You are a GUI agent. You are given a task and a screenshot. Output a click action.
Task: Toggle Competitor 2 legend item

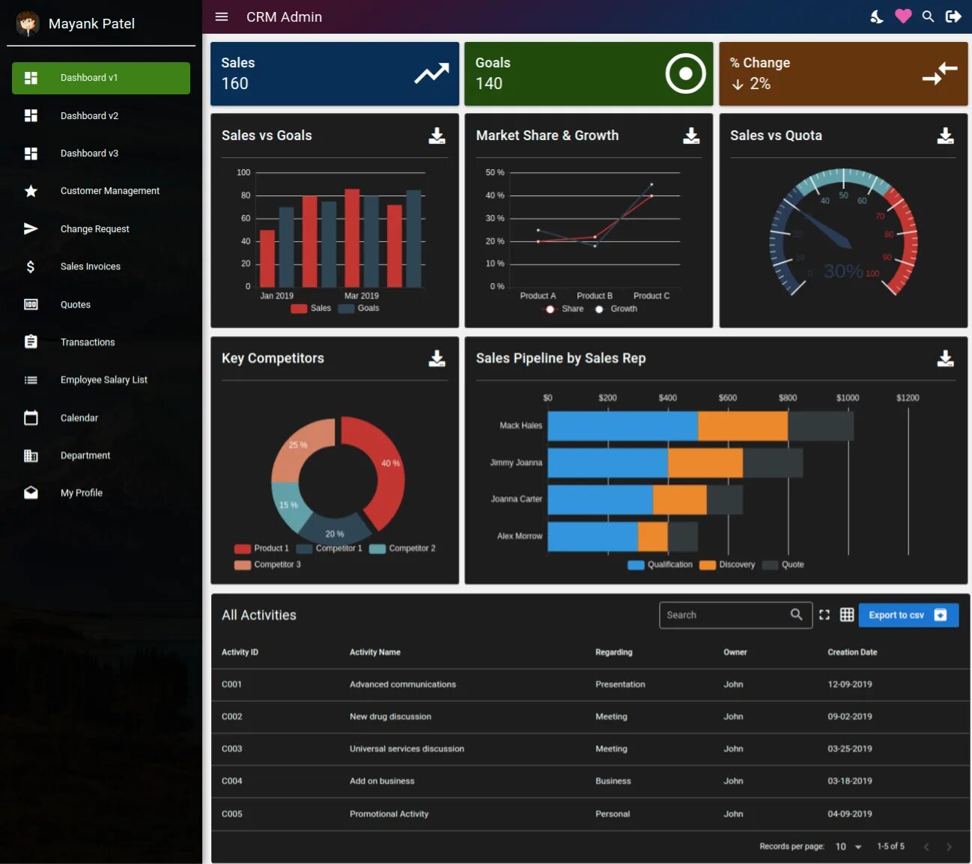point(402,549)
